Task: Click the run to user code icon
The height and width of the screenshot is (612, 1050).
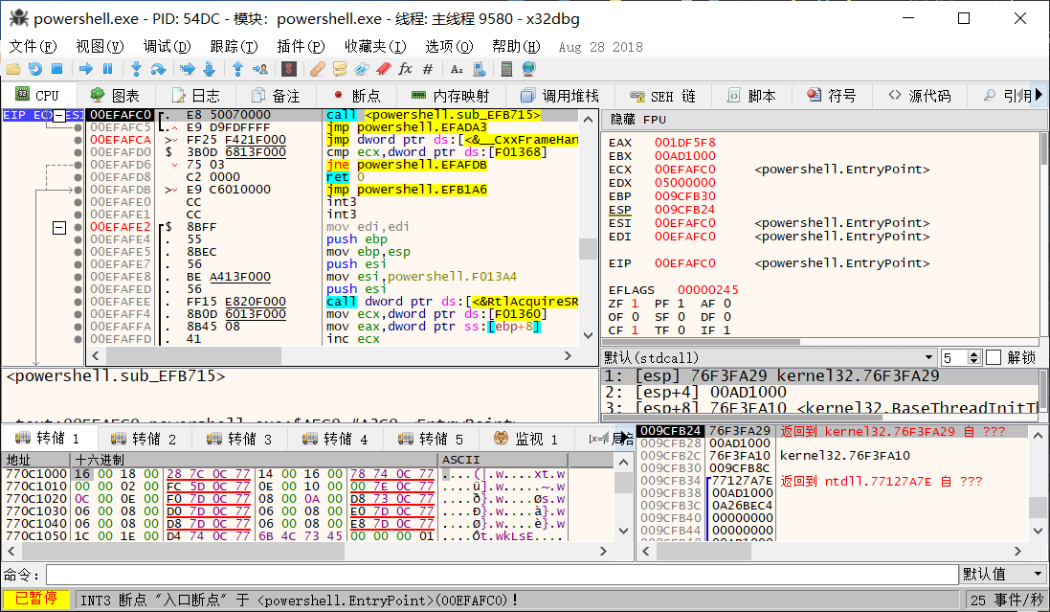Action: tap(259, 69)
